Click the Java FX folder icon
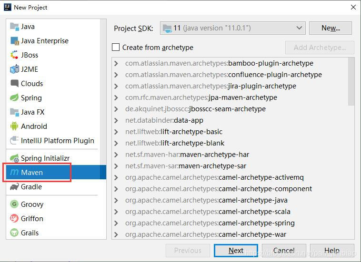The image size is (361, 262). pos(14,112)
